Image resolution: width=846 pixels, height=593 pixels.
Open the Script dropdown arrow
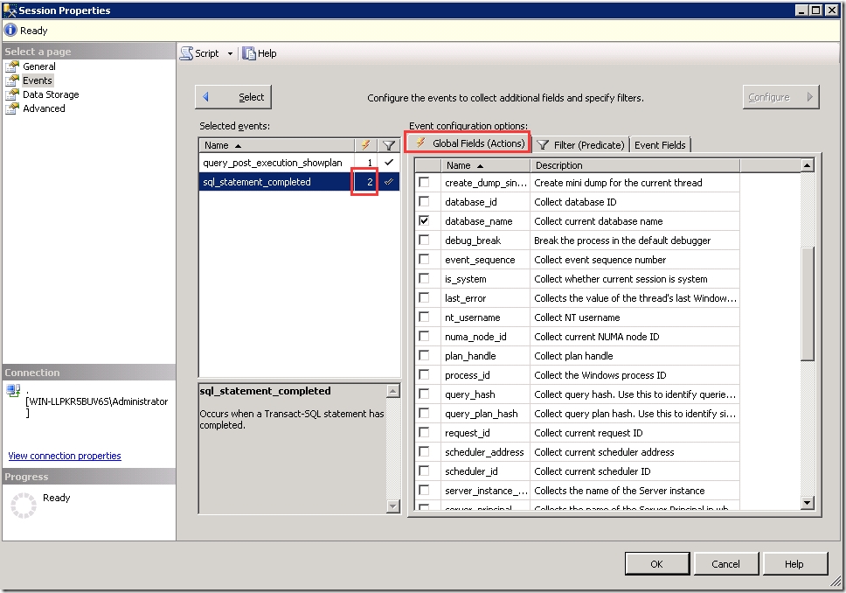click(231, 53)
